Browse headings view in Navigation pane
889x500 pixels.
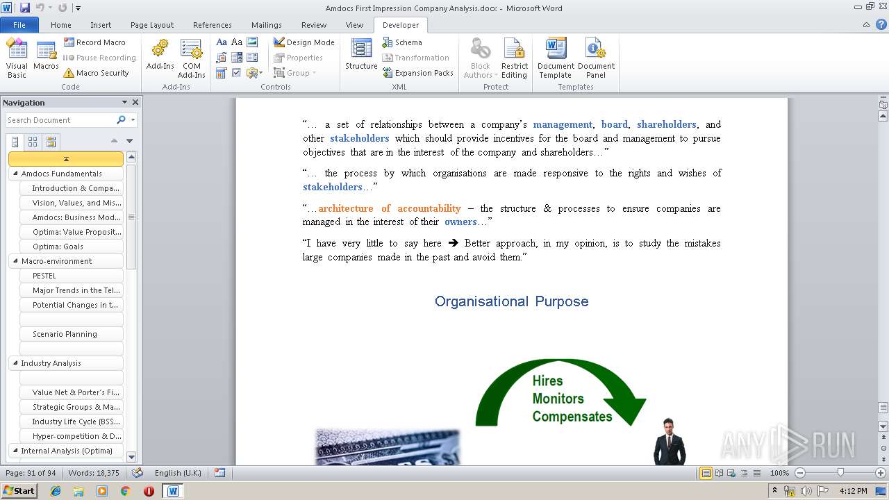pos(15,142)
